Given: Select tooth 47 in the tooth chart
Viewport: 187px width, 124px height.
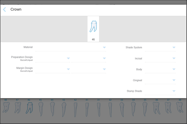Looking at the screenshot, I should (x=17, y=107).
